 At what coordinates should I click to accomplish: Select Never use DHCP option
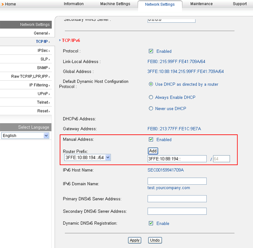pos(151,108)
